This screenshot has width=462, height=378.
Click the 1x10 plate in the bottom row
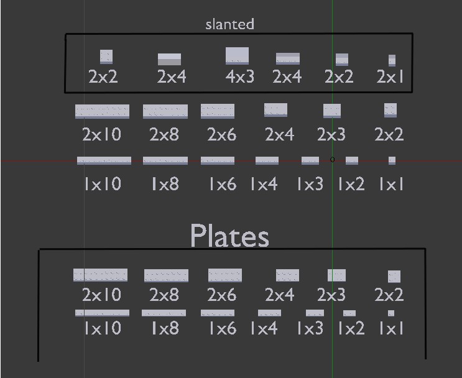[102, 313]
